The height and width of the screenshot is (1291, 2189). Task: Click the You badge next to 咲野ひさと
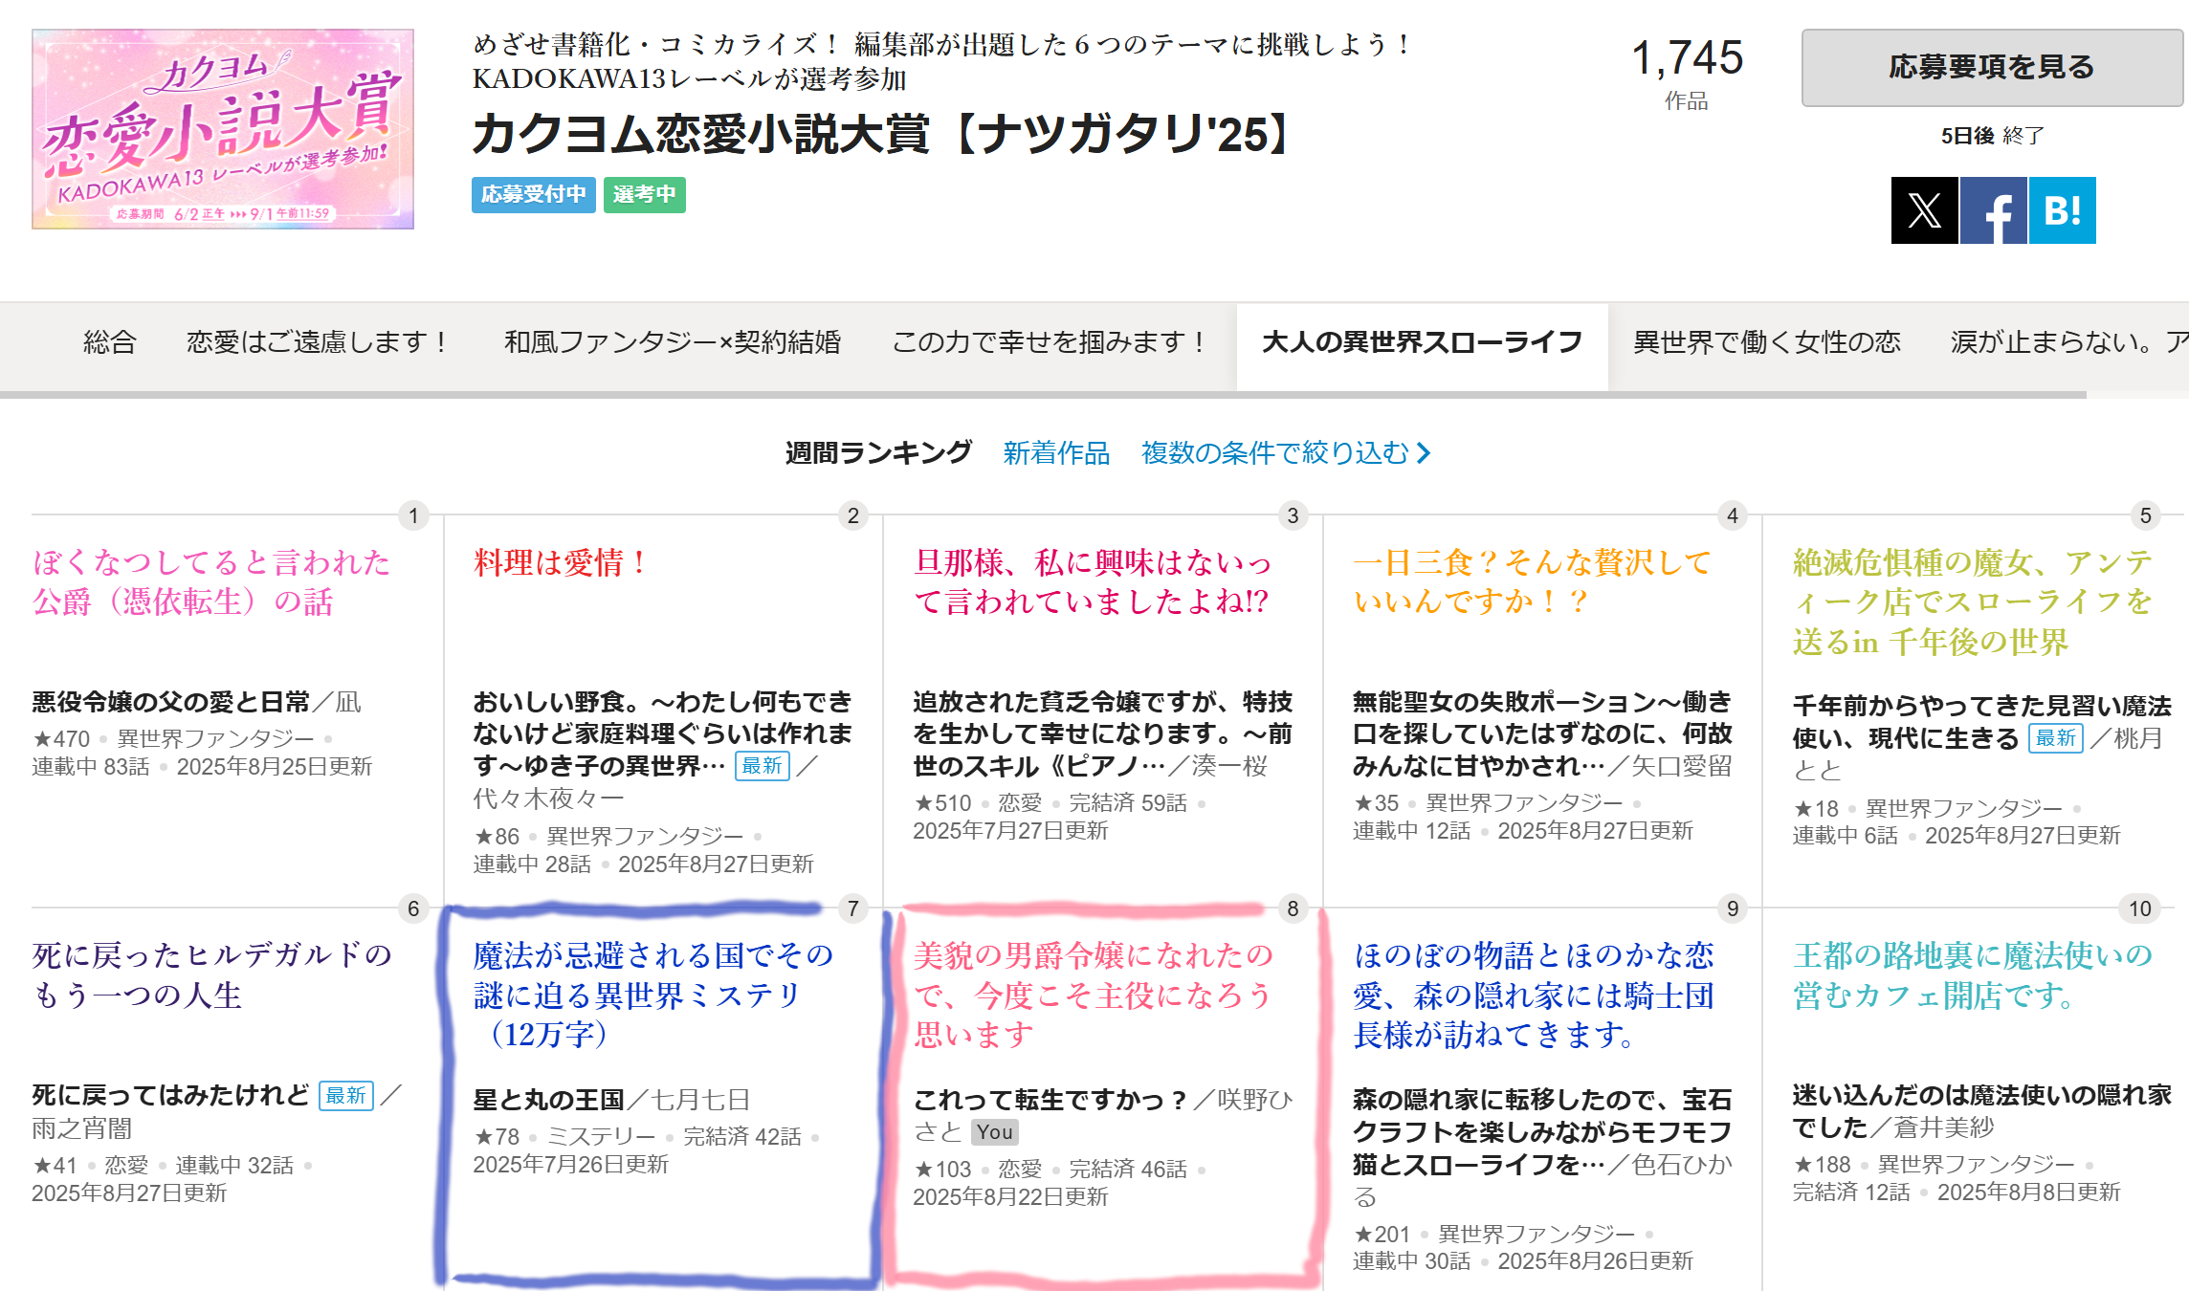point(994,1132)
